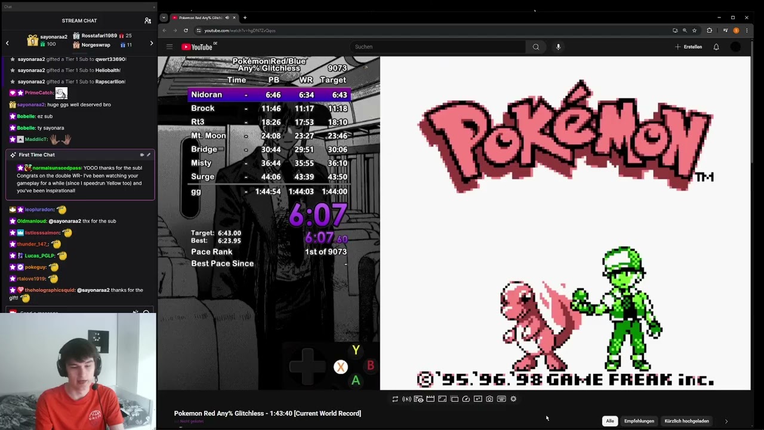Click username Bobelle on the 'ez sub' message

click(x=26, y=116)
